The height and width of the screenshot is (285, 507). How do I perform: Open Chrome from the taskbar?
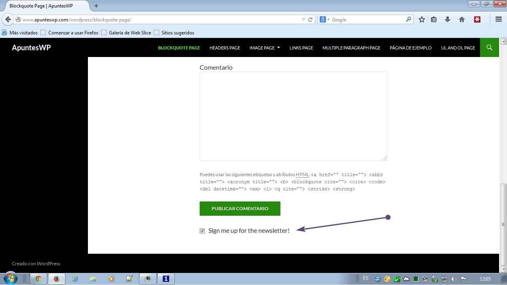(x=38, y=279)
